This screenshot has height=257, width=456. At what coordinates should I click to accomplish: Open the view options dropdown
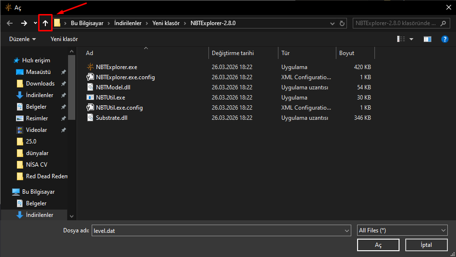(411, 39)
